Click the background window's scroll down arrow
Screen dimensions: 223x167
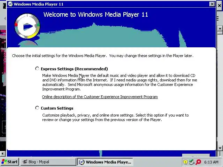[x=220, y=148]
